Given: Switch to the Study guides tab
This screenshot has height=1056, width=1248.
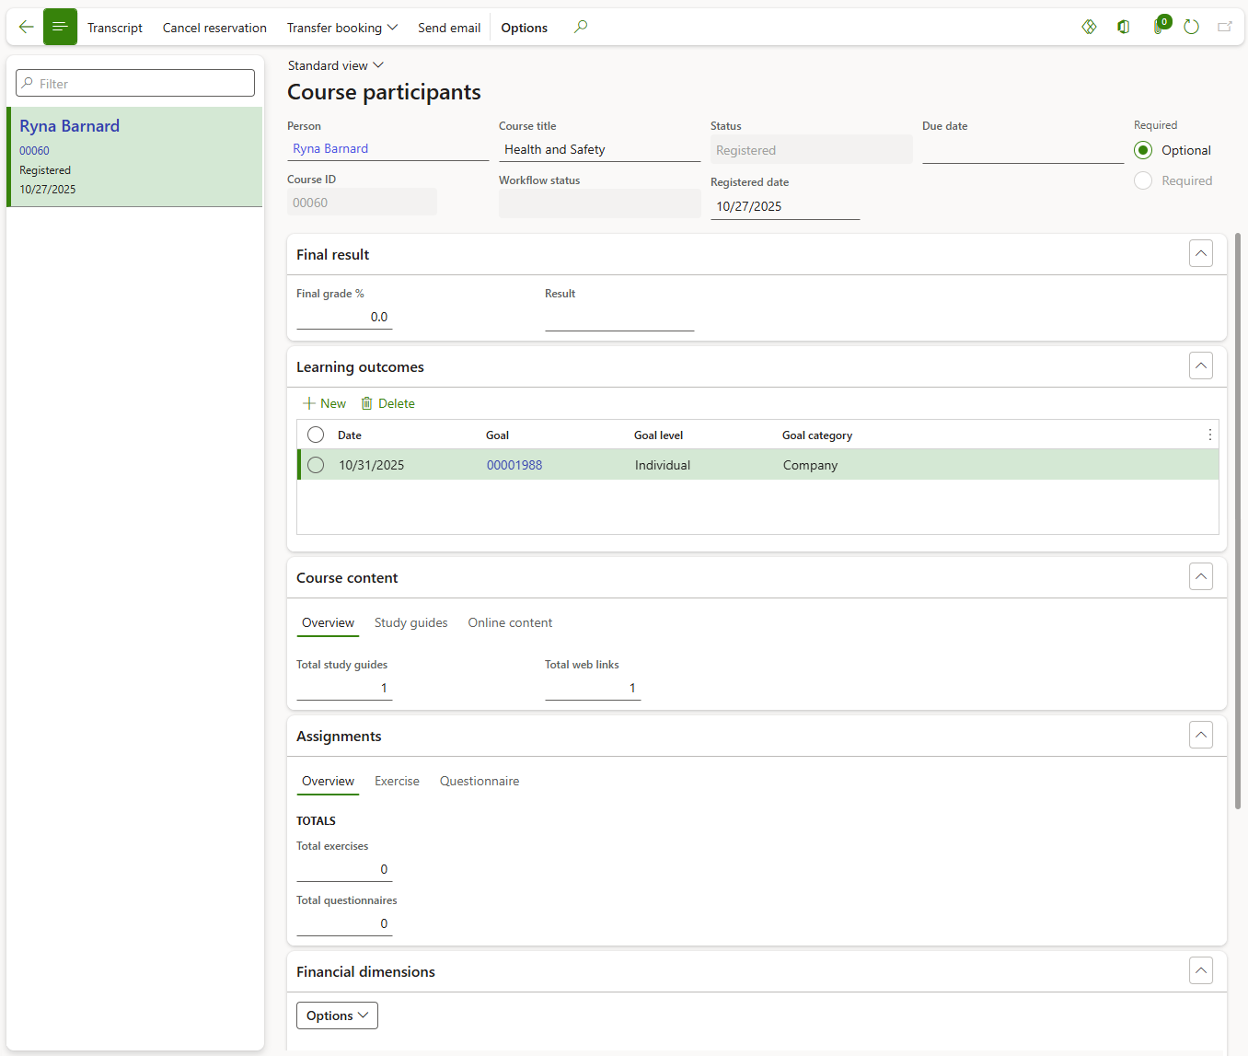Looking at the screenshot, I should click(x=410, y=622).
